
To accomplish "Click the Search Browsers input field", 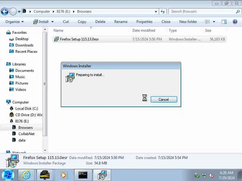I will coord(202,11).
